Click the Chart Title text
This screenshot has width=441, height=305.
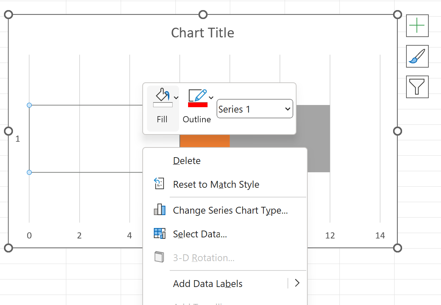202,33
